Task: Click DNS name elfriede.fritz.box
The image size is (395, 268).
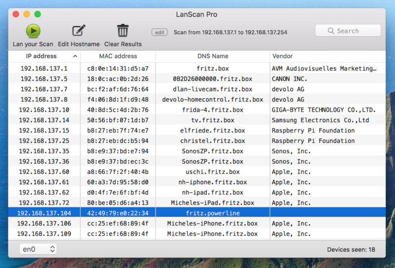Action: (x=213, y=131)
